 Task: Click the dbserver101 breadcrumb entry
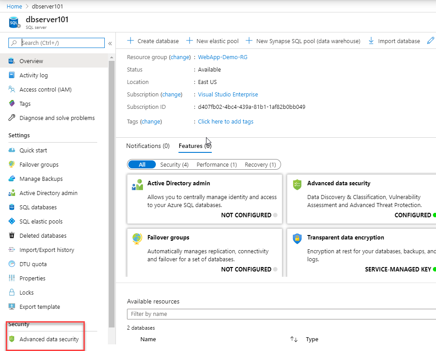[47, 6]
